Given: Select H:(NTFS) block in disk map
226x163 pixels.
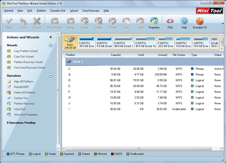Looking at the screenshot, I should [x=183, y=42].
